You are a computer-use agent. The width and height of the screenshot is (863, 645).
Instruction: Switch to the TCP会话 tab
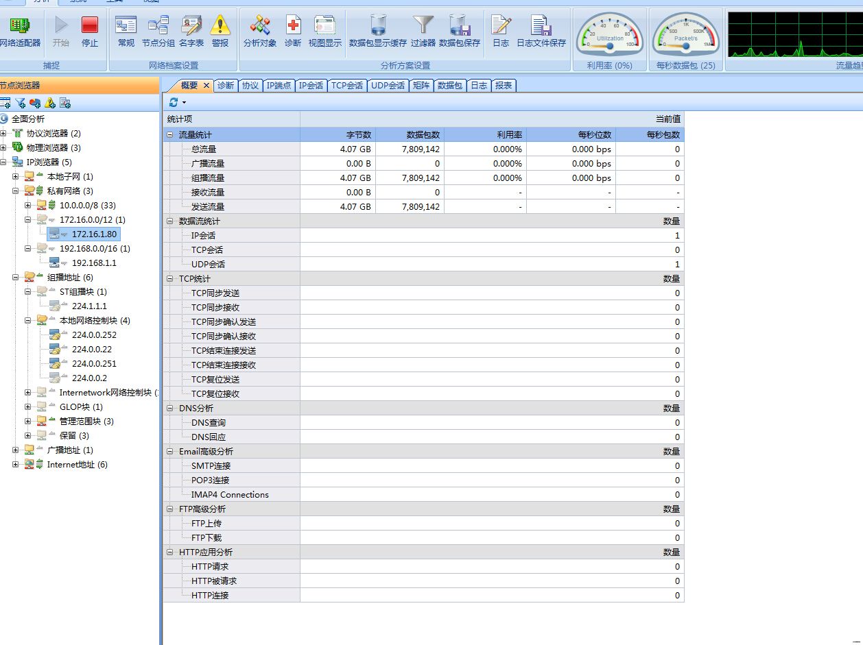346,86
